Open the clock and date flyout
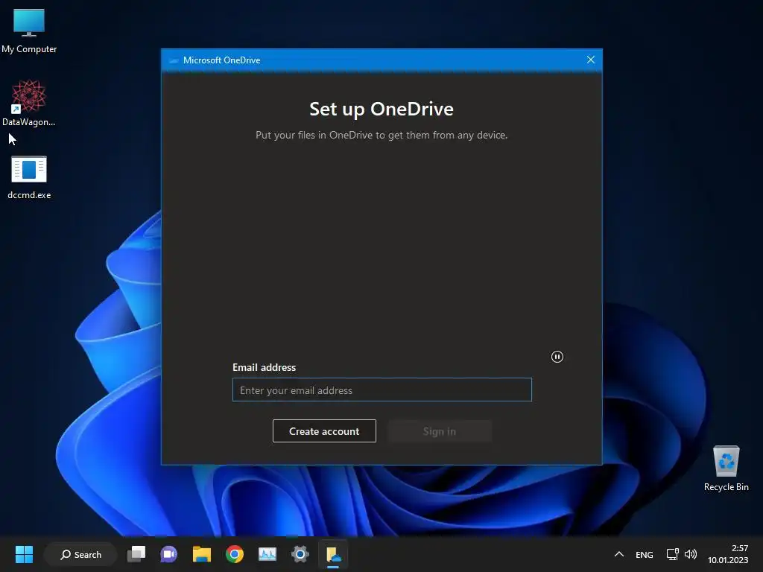The image size is (763, 572). pyautogui.click(x=728, y=554)
